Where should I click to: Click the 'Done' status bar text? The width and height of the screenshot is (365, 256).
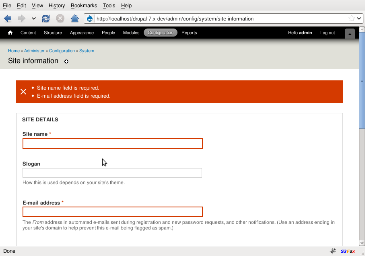[x=9, y=251]
